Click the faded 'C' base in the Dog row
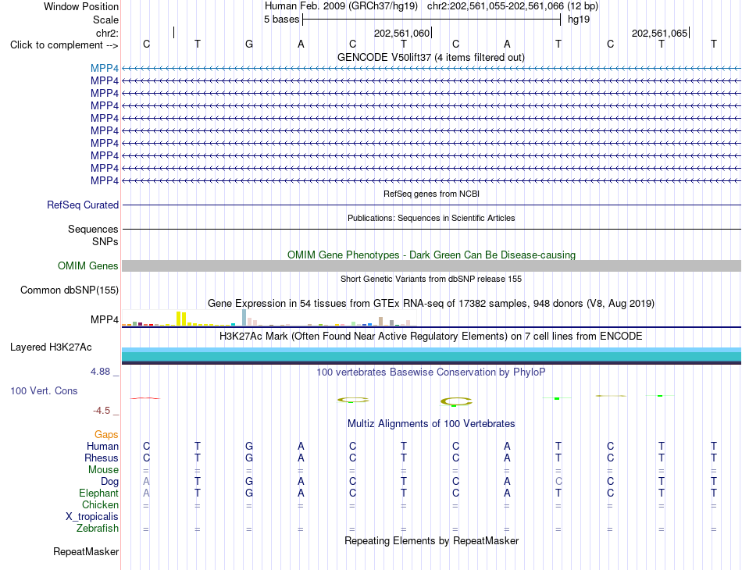742x570 pixels. 558,482
